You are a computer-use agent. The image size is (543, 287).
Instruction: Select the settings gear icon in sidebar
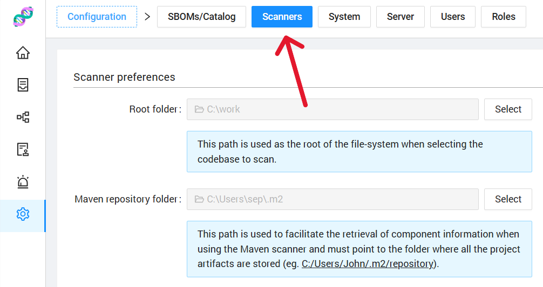click(x=23, y=214)
